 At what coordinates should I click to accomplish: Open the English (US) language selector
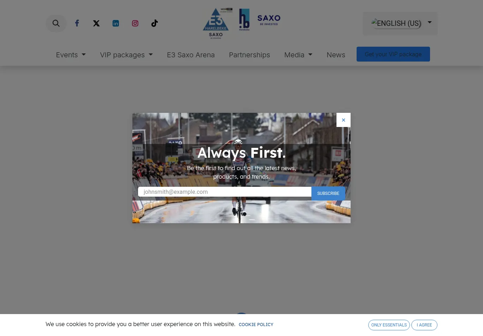click(401, 23)
